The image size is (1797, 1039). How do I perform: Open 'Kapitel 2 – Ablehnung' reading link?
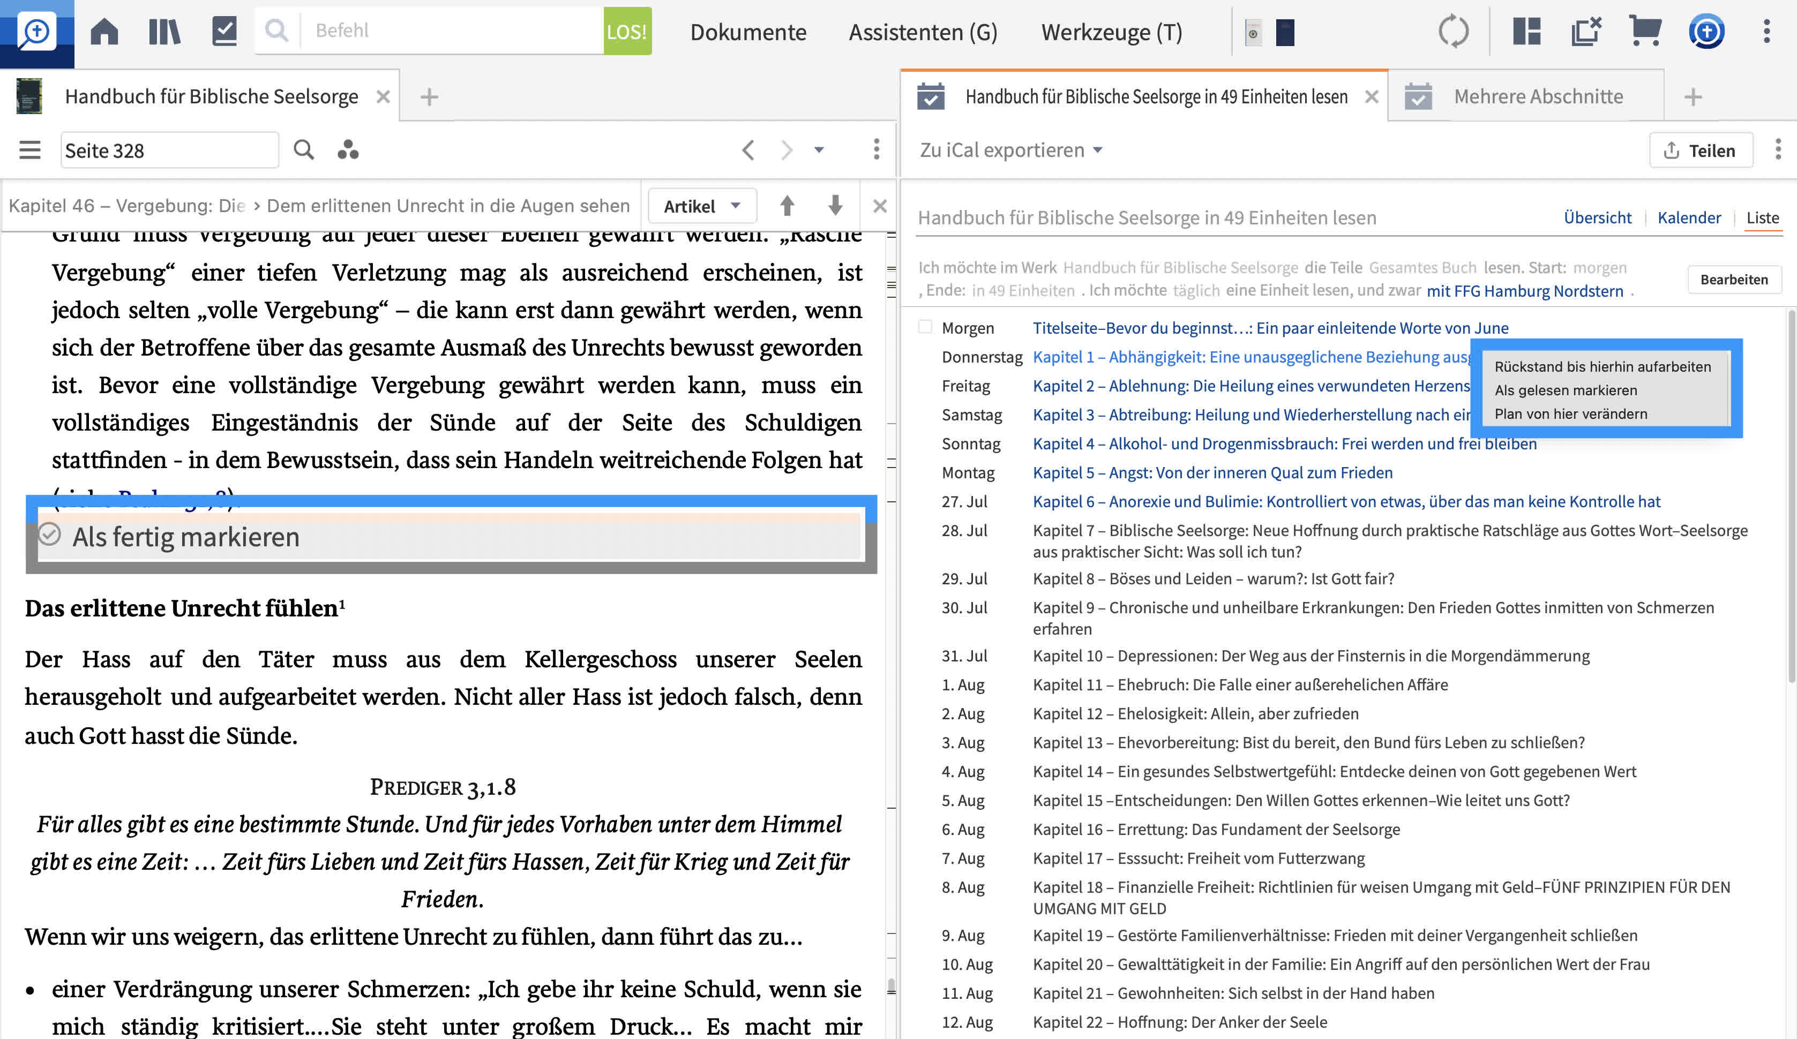click(1251, 386)
